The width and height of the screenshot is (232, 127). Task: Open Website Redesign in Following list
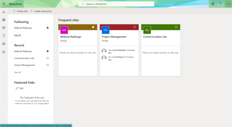23,28
